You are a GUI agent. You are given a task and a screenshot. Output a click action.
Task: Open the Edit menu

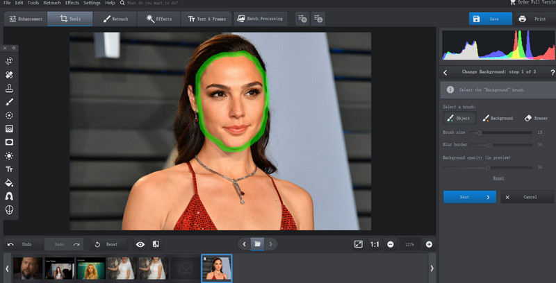click(x=19, y=3)
